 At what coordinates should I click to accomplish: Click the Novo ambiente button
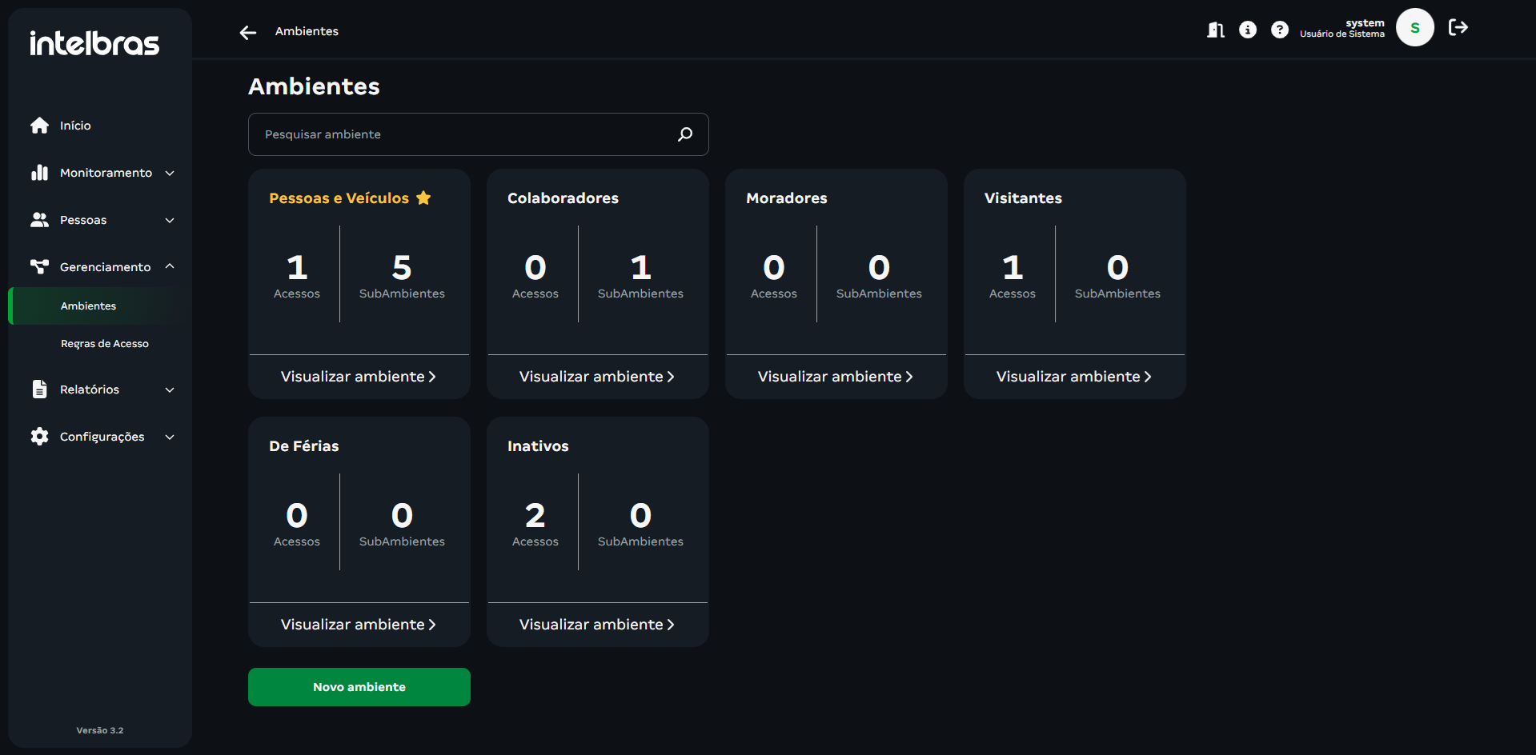coord(359,687)
